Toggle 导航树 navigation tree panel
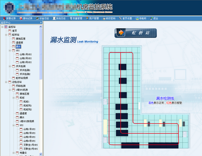This screenshot has height=156, width=202. pos(142,18)
